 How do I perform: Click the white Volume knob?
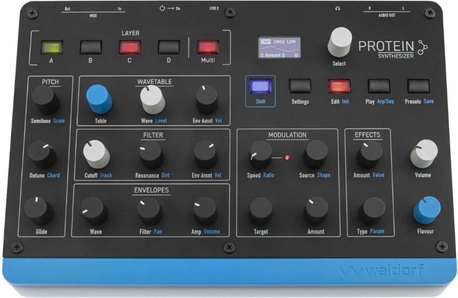(x=424, y=153)
